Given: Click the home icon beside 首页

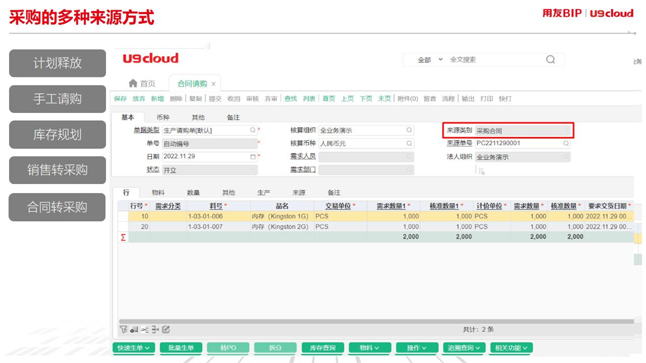Looking at the screenshot, I should click(x=132, y=83).
